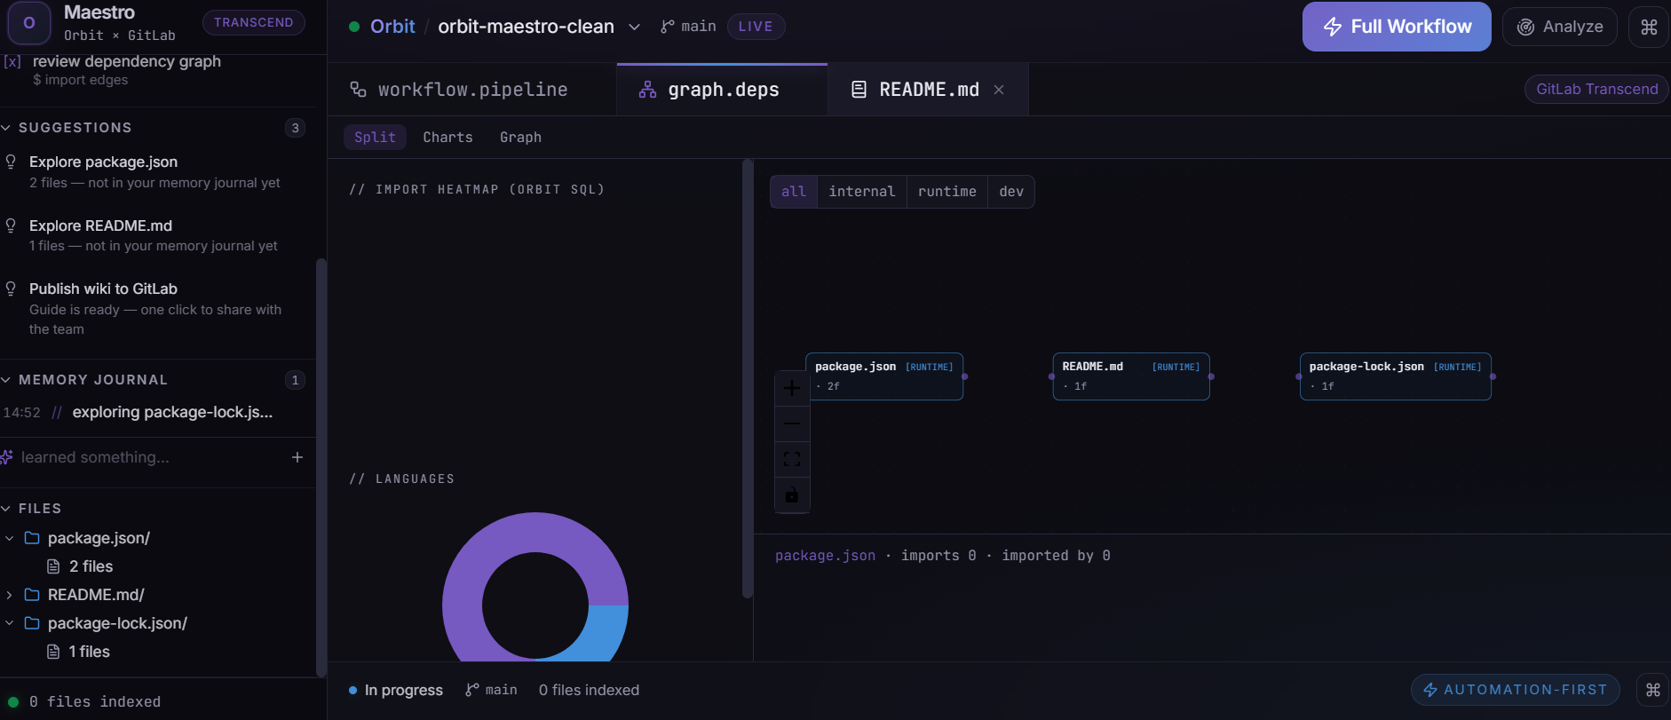Open the workflow.pipeline tab
Screen dimensions: 1671x720
pyautogui.click(x=471, y=90)
